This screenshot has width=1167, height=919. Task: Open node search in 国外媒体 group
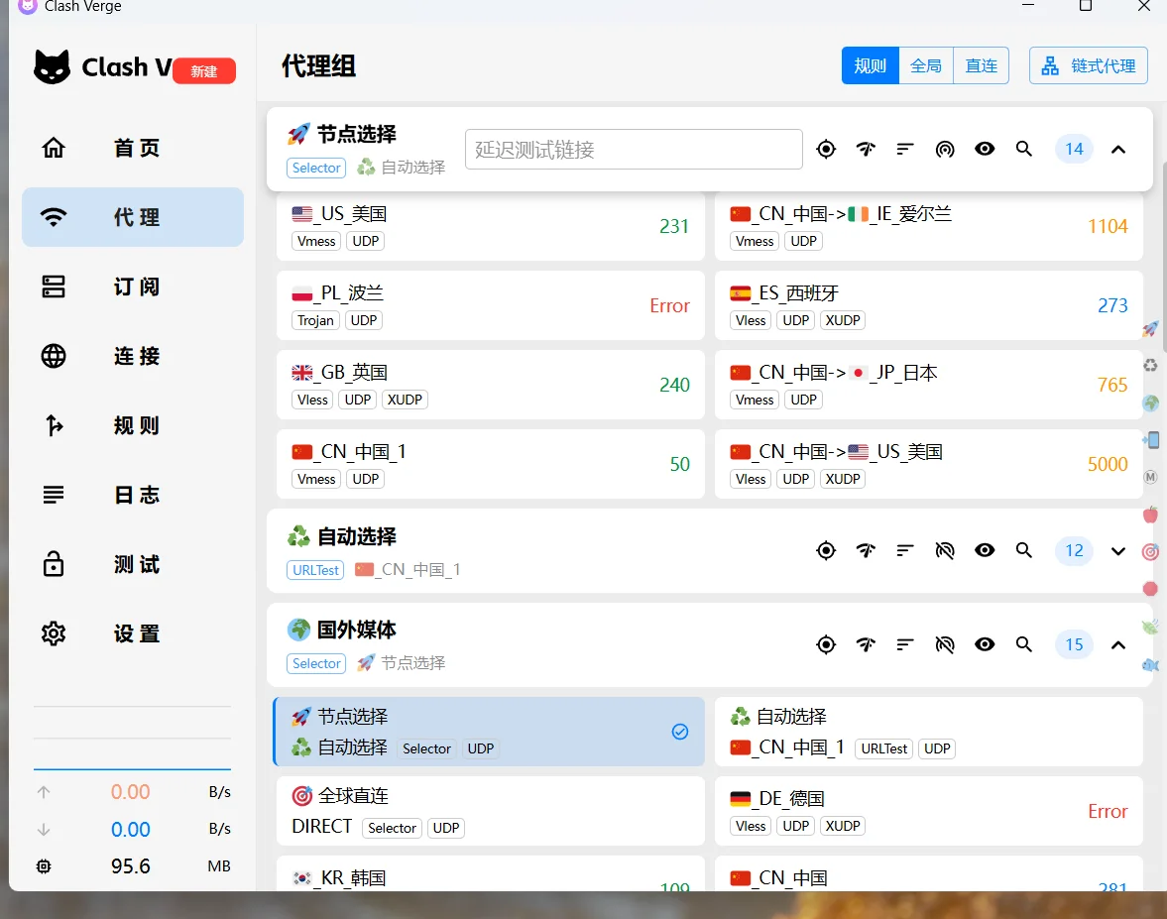pyautogui.click(x=1024, y=644)
